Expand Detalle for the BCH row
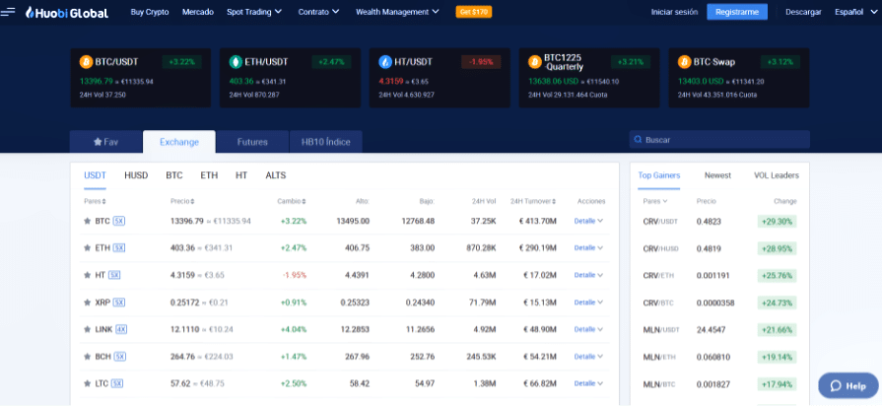Image resolution: width=882 pixels, height=406 pixels. pyautogui.click(x=588, y=357)
